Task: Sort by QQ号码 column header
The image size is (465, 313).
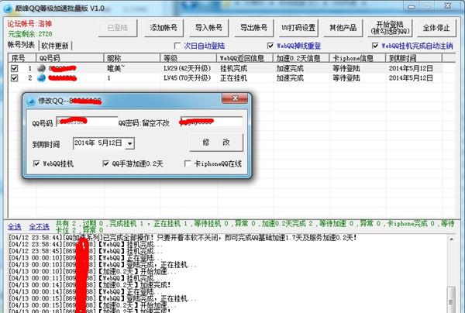Action: 70,58
